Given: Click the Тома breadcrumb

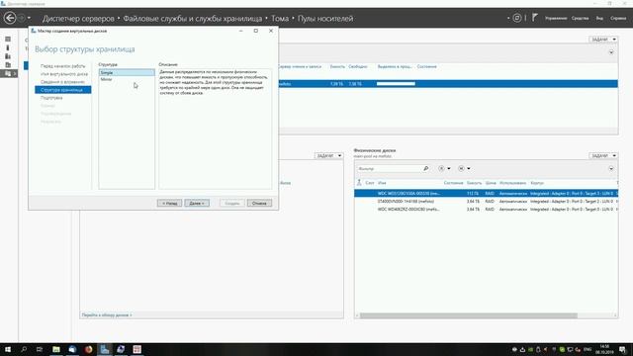Looking at the screenshot, I should pyautogui.click(x=280, y=19).
